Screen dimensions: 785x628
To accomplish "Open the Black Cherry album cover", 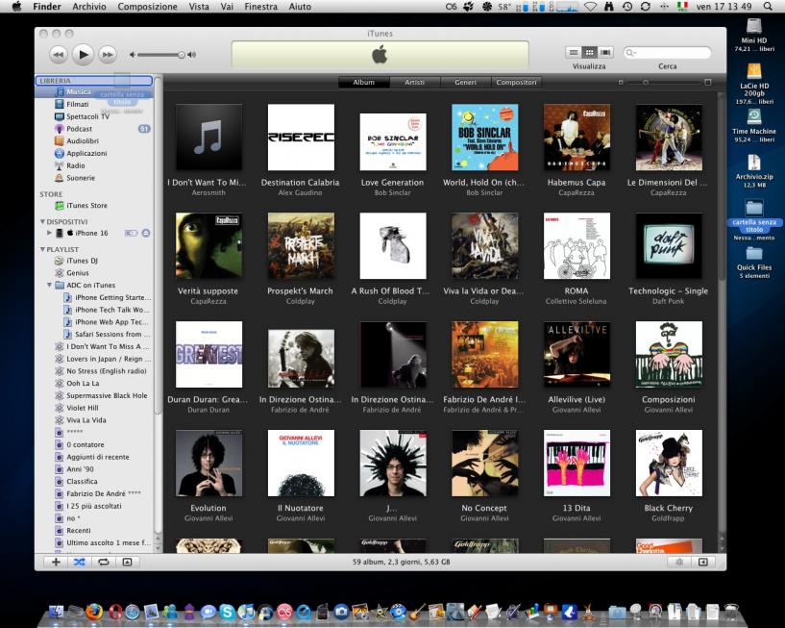I will [x=669, y=463].
